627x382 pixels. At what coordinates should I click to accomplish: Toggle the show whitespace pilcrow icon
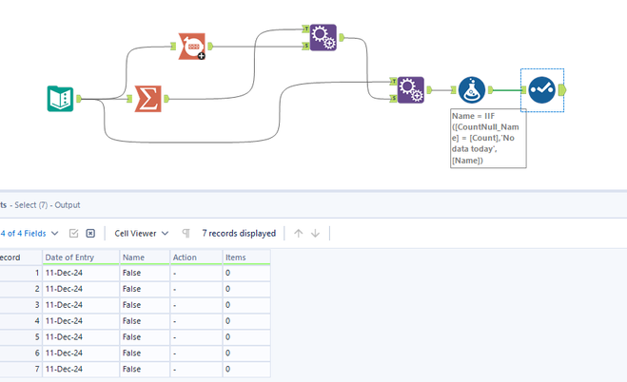click(x=186, y=233)
